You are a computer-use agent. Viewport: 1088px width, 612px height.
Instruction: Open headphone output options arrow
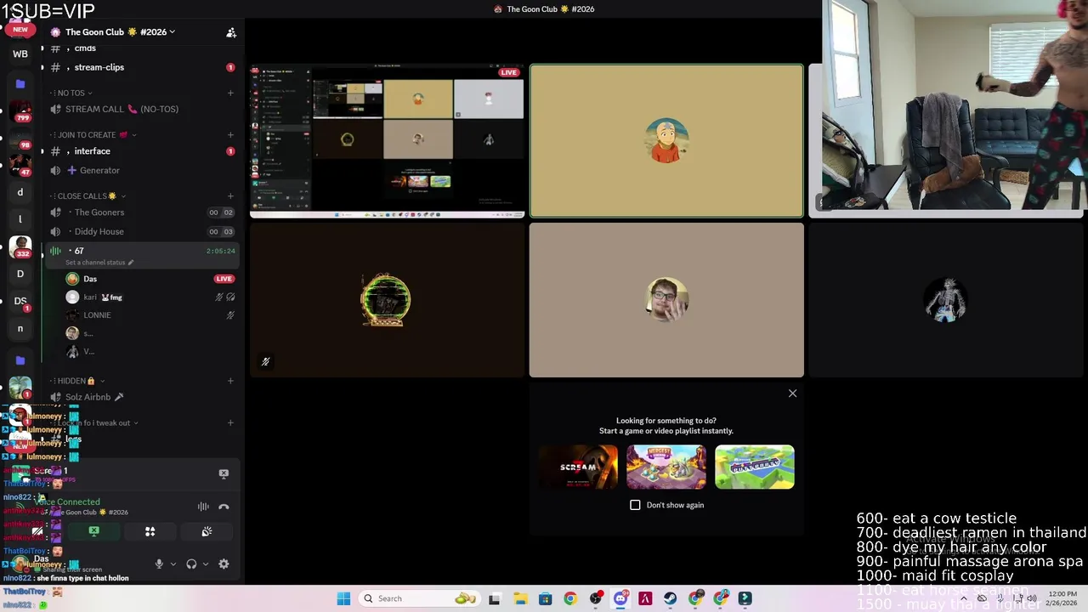coord(205,564)
